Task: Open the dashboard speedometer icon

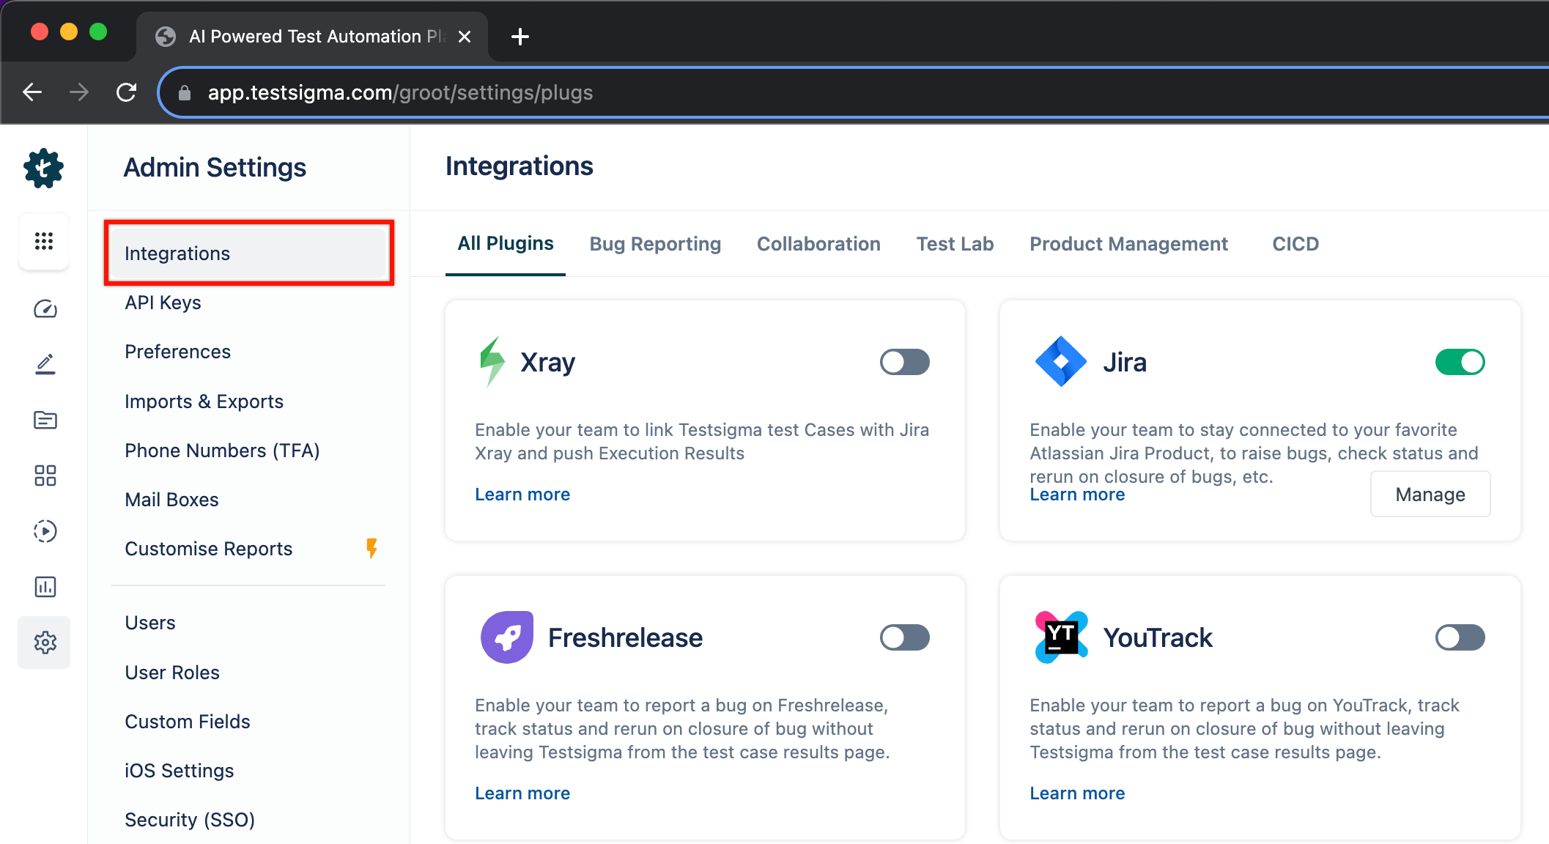Action: 45,309
